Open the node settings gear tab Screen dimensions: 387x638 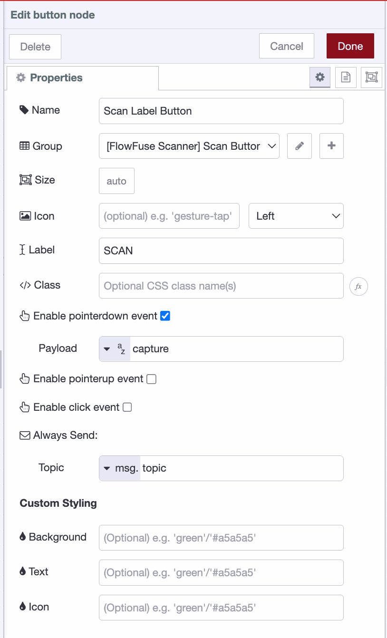[x=319, y=77]
